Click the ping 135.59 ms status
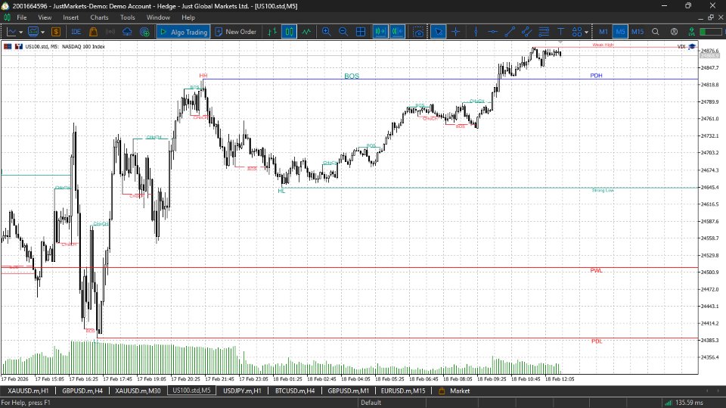The image size is (726, 408). point(684,403)
